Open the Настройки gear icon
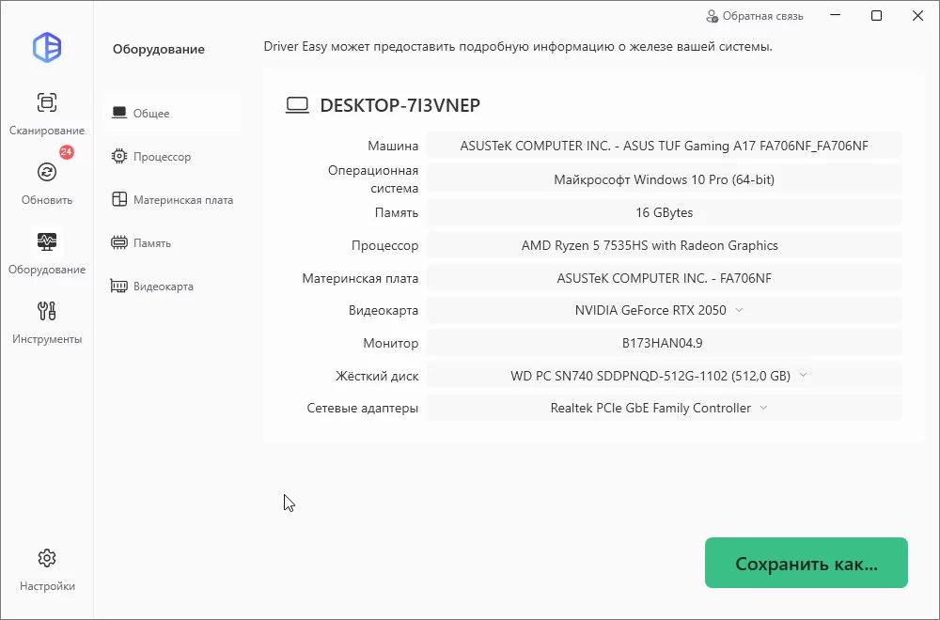940x620 pixels. point(47,558)
